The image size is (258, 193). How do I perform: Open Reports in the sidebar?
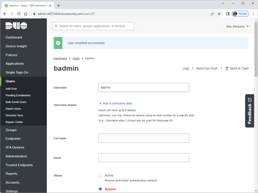pos(12,173)
